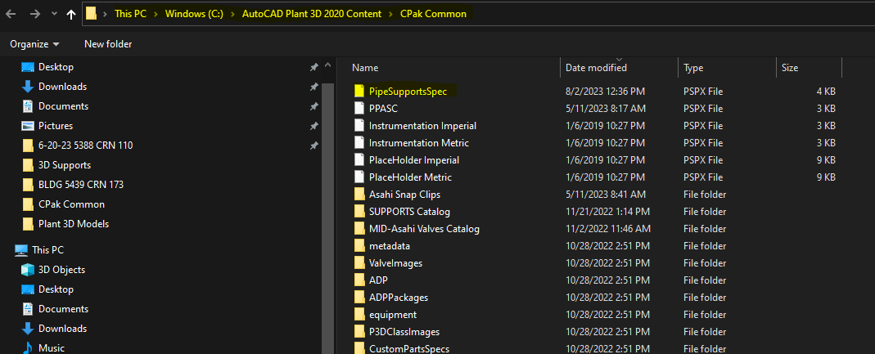Click the metadata folder icon
875x354 pixels.
pyautogui.click(x=359, y=246)
